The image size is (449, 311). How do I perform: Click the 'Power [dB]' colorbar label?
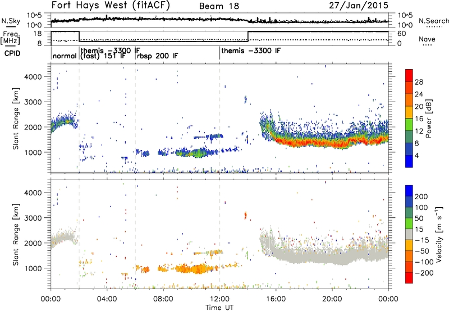click(428, 118)
